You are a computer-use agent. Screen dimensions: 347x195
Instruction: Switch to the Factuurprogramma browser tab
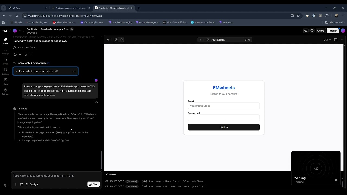coord(71,8)
